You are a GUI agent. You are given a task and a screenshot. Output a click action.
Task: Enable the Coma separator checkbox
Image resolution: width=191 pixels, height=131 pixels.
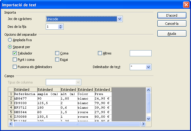click(x=57, y=53)
